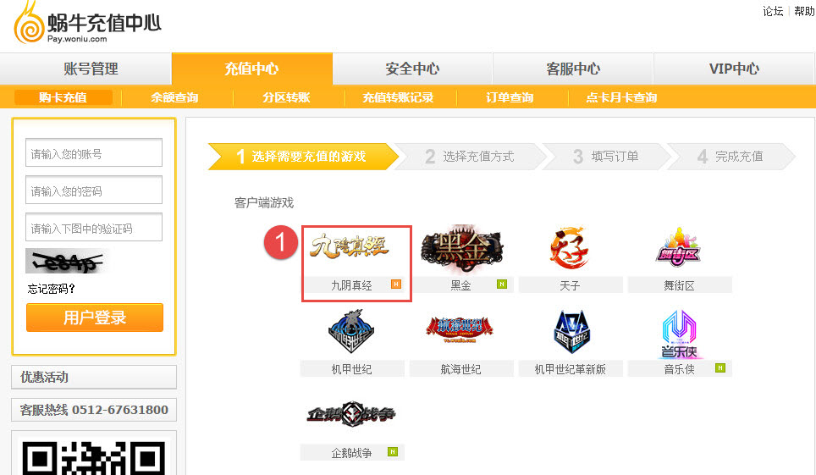The height and width of the screenshot is (475, 816).
Task: Select the 舞街区 game icon
Action: coord(679,247)
